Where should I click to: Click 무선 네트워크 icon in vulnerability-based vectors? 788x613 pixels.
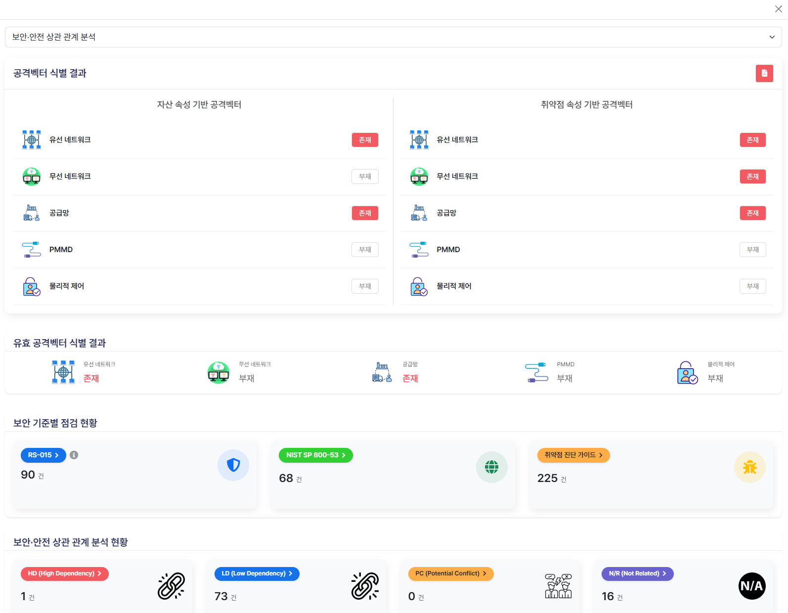(419, 176)
